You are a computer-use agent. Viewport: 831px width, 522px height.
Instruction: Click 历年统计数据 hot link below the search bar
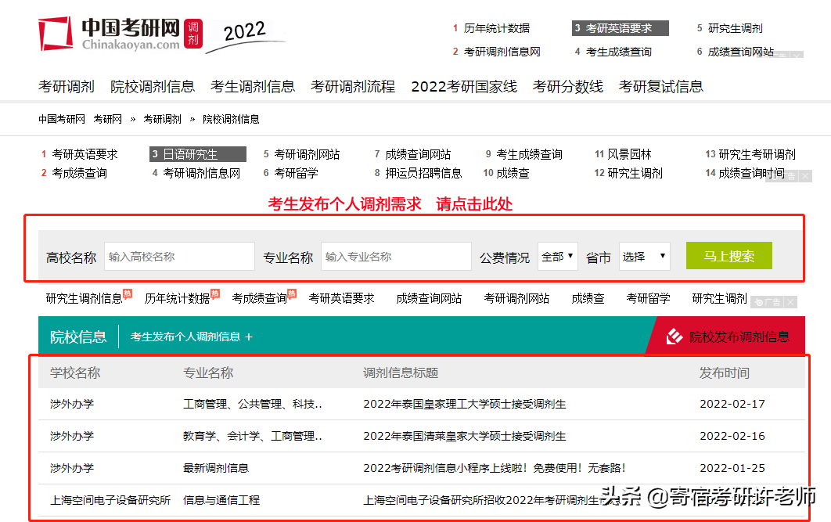[x=178, y=298]
